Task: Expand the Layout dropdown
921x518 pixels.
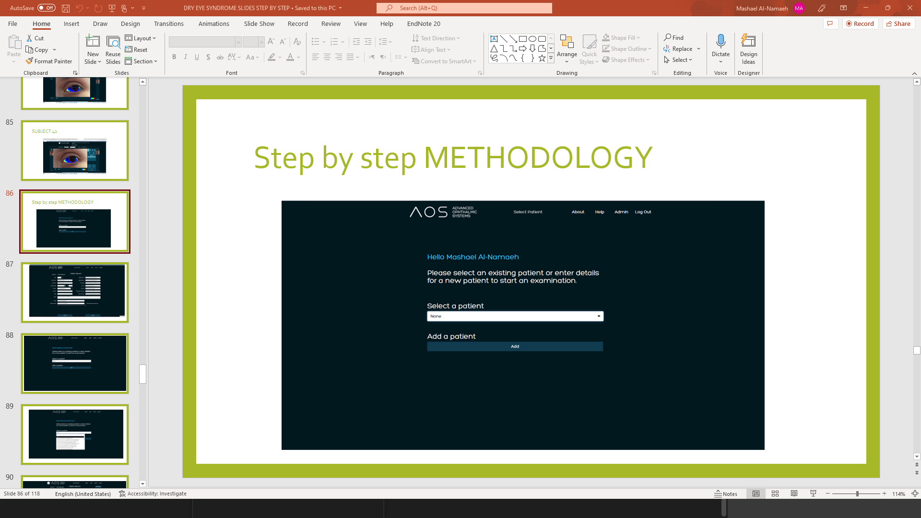Action: (141, 38)
